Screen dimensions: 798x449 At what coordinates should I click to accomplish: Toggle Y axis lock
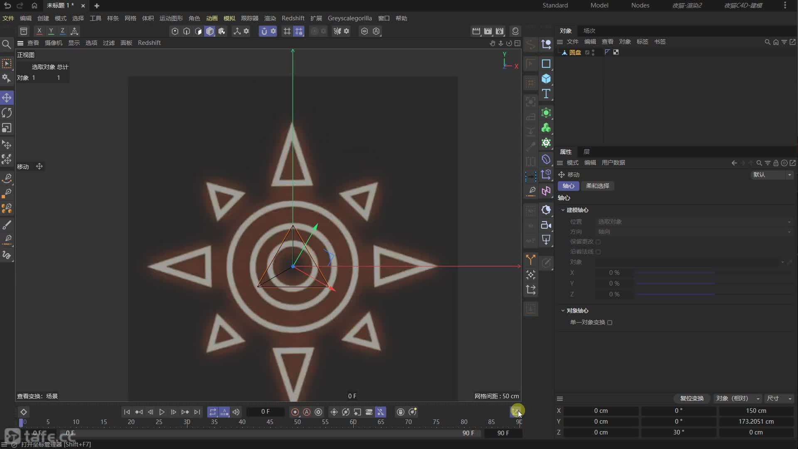51,31
